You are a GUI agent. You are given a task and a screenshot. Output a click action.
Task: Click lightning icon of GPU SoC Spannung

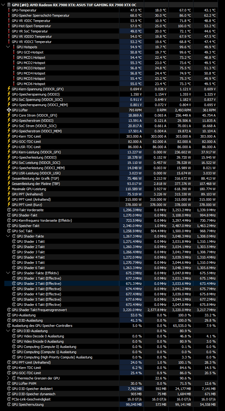(x=9, y=100)
